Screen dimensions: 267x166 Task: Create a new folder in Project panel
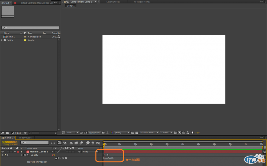(7, 133)
